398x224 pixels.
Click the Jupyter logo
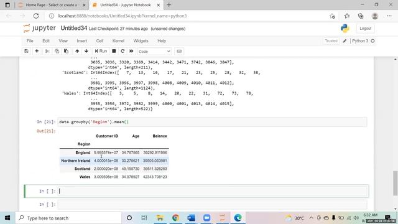click(x=39, y=28)
